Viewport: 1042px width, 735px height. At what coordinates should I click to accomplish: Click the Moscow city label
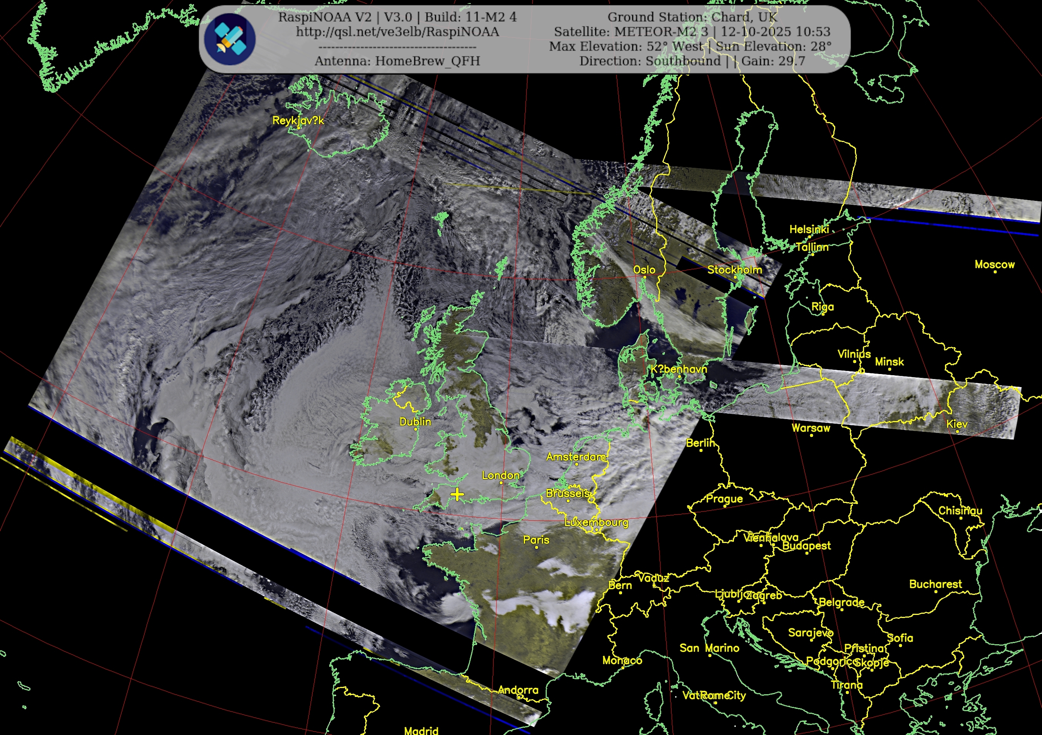click(994, 264)
